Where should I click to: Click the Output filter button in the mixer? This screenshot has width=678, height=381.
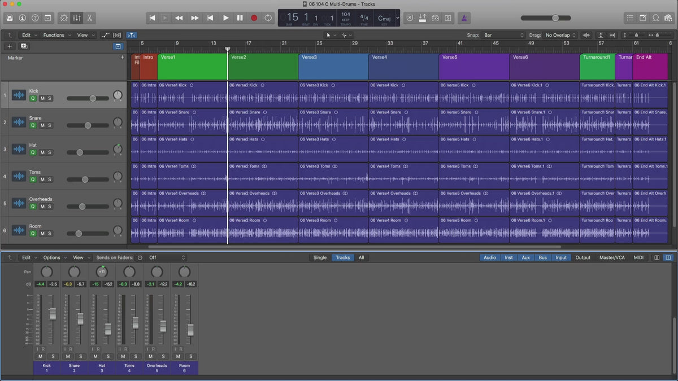(x=583, y=257)
